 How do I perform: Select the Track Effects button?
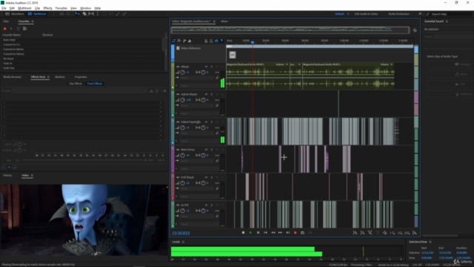click(x=95, y=84)
